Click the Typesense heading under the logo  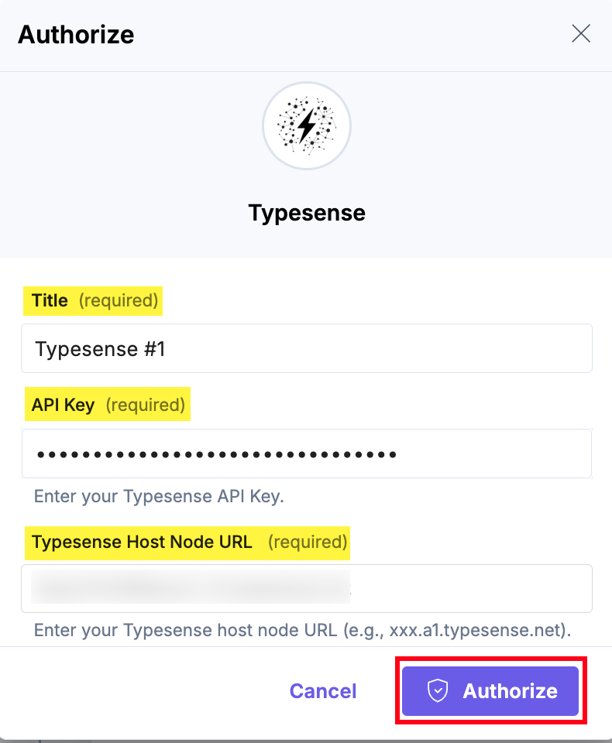tap(307, 213)
